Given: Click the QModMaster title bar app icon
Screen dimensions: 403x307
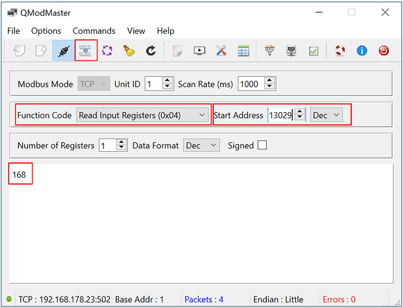Looking at the screenshot, I should point(12,12).
